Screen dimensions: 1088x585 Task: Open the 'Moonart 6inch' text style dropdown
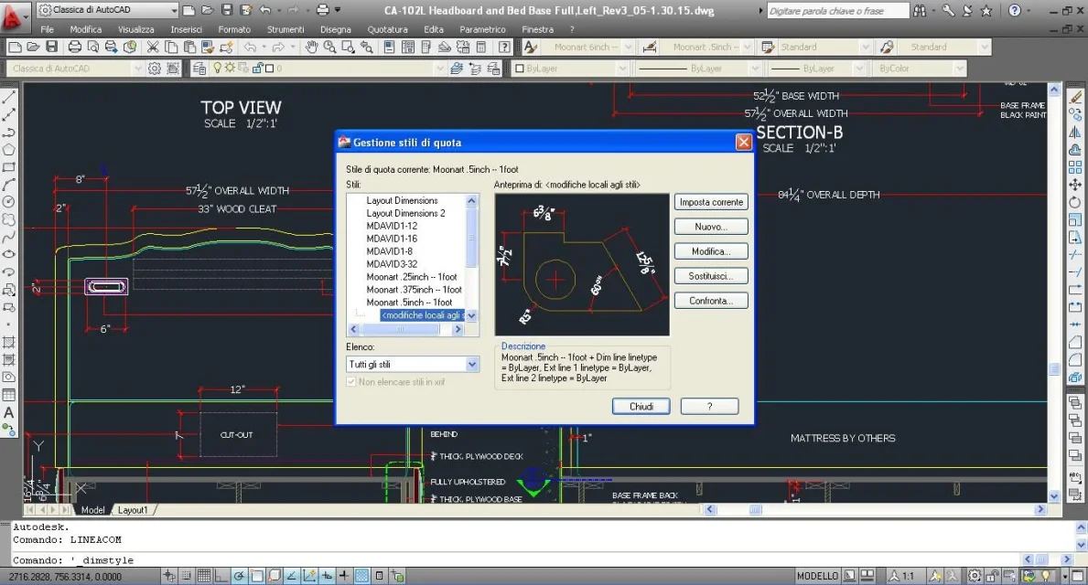pyautogui.click(x=587, y=47)
